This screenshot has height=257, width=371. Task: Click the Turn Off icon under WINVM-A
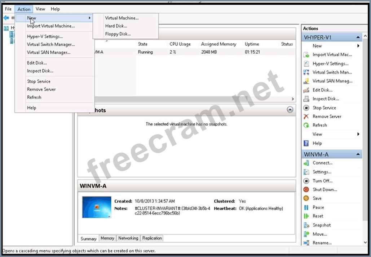(x=306, y=181)
